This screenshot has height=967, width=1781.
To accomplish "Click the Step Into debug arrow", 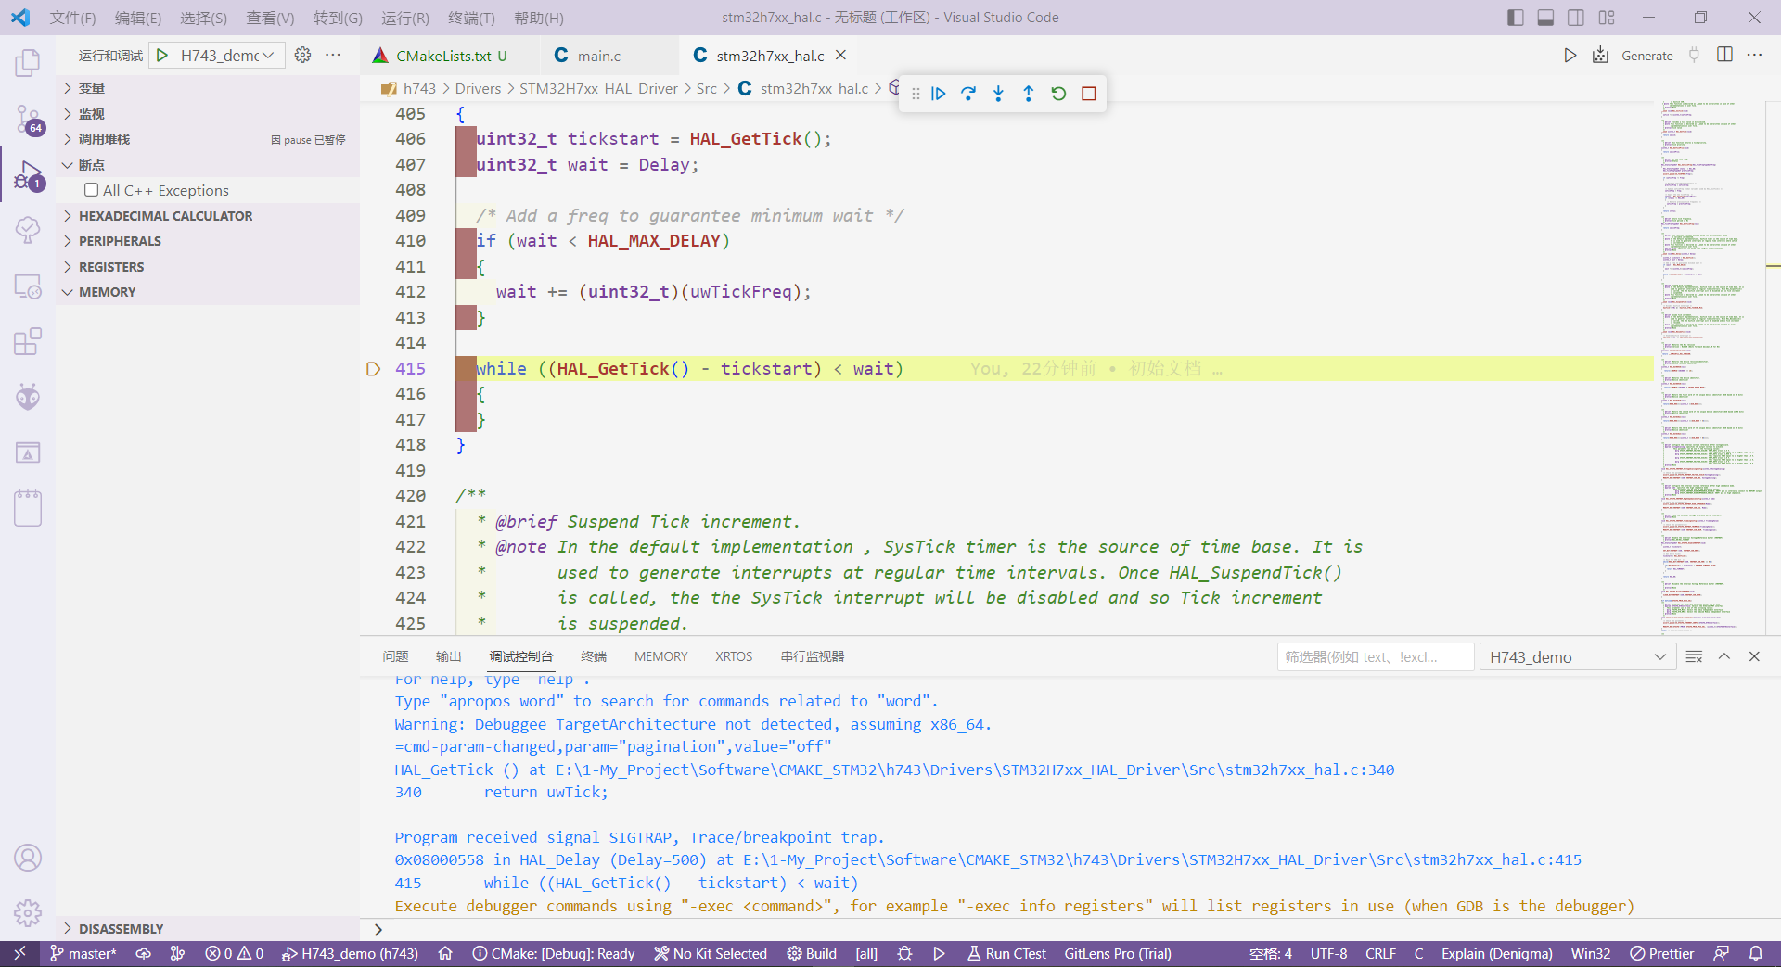I will 998,94.
